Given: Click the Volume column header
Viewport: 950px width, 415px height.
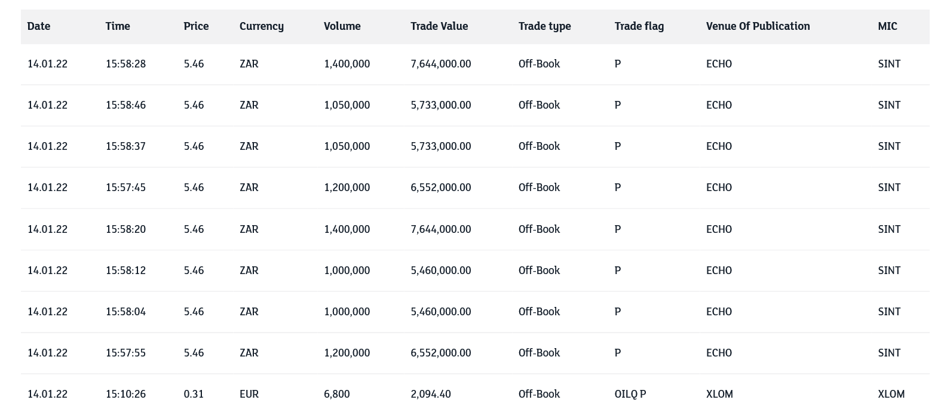Looking at the screenshot, I should coord(342,26).
